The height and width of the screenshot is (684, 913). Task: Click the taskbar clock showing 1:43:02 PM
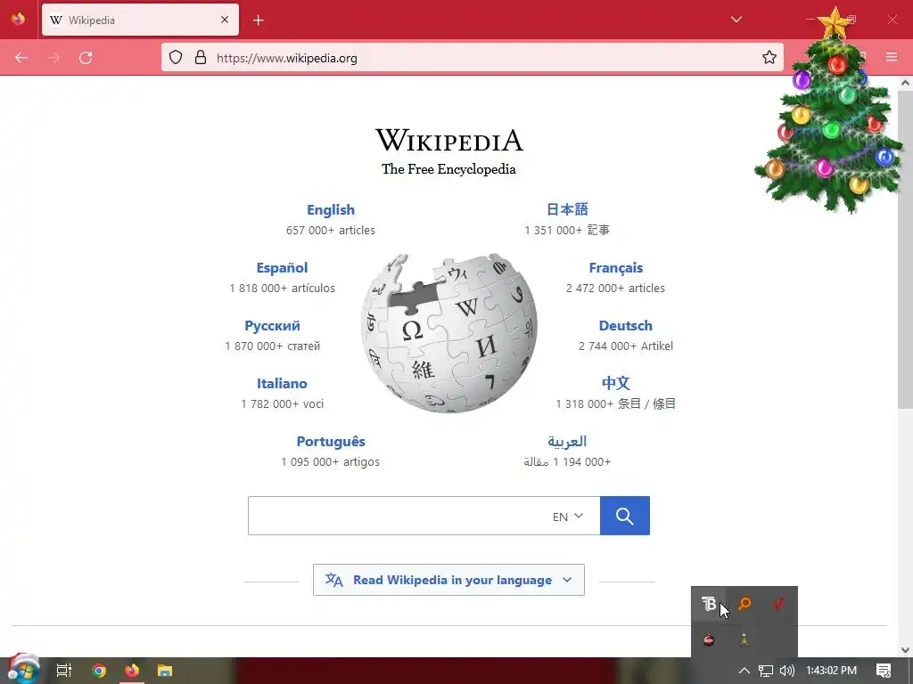pyautogui.click(x=831, y=671)
